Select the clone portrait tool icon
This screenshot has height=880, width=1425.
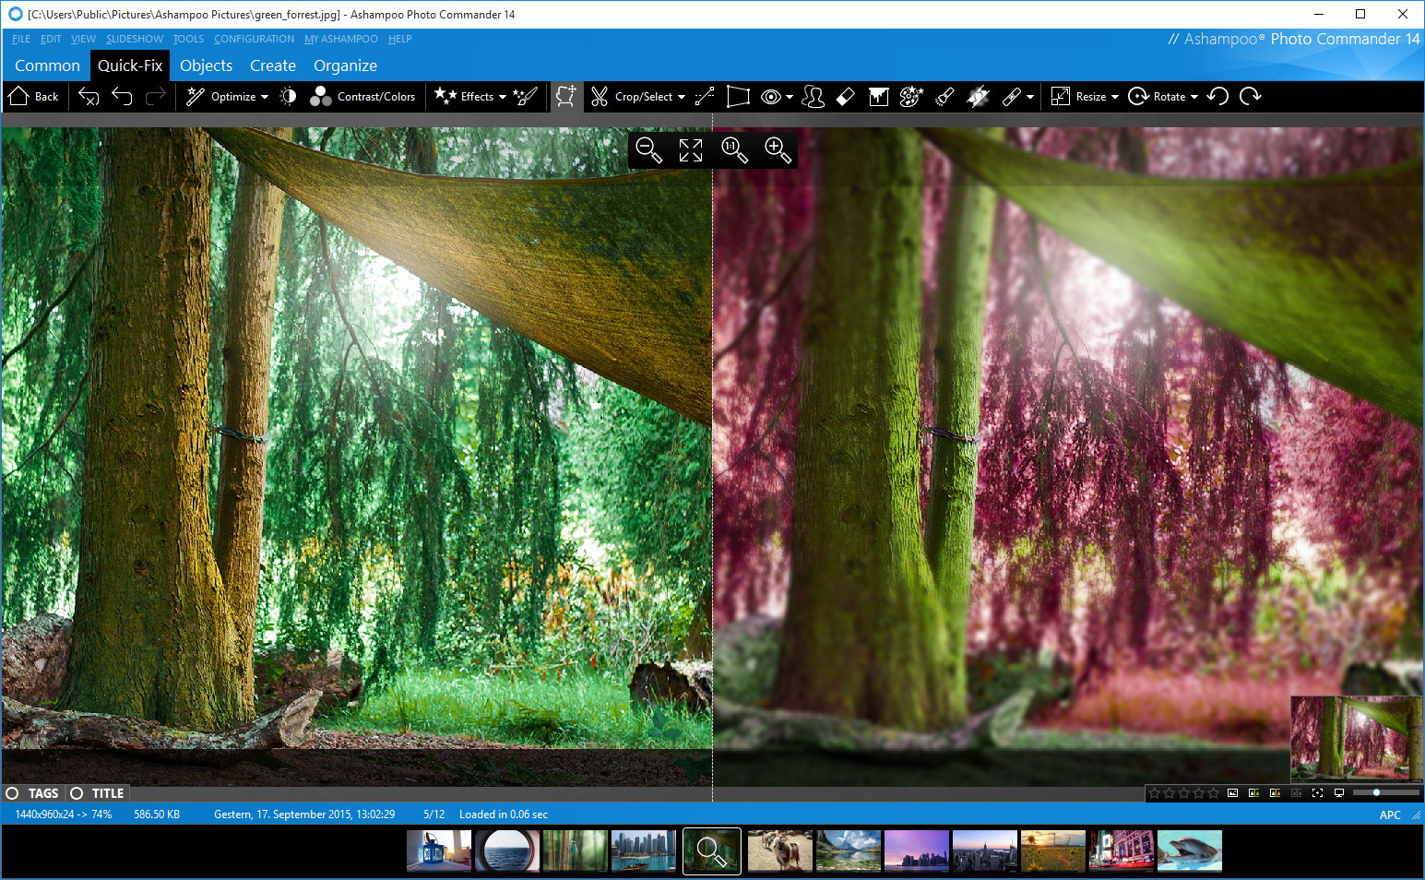tap(813, 97)
